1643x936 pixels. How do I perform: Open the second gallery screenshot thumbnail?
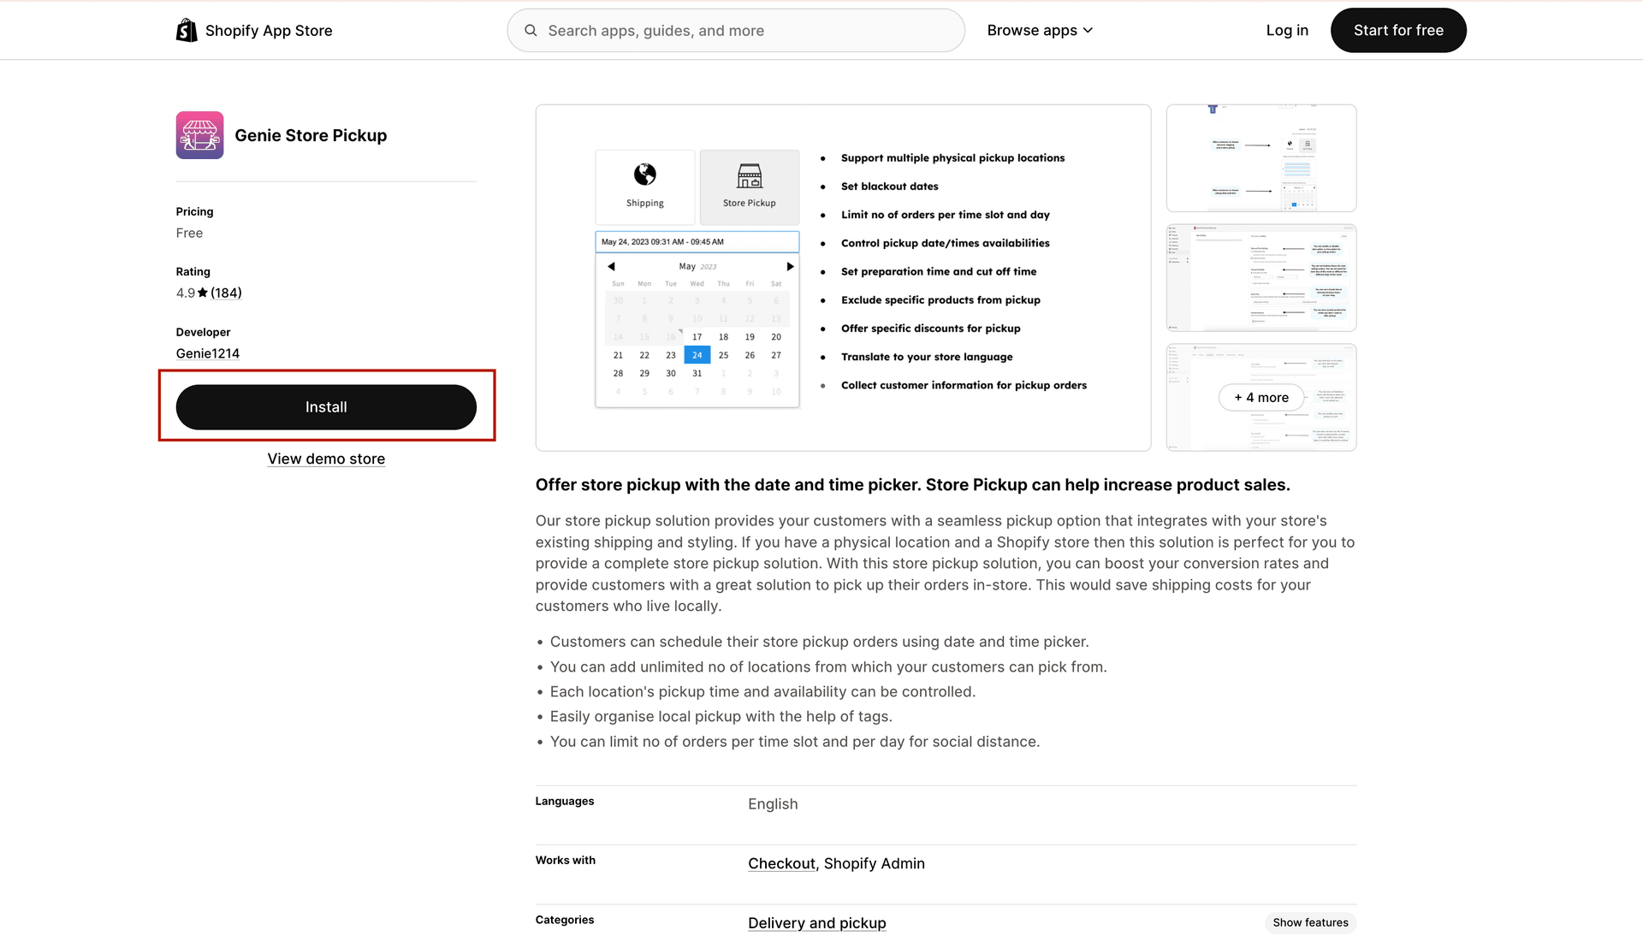tap(1260, 276)
